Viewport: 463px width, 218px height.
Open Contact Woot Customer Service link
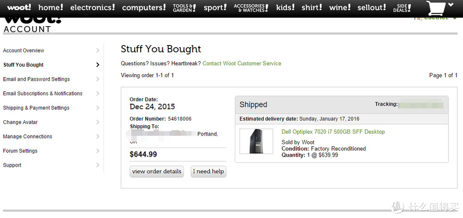[x=242, y=64]
